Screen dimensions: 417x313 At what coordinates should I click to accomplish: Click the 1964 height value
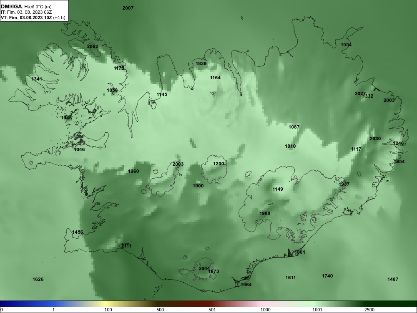coord(246,285)
